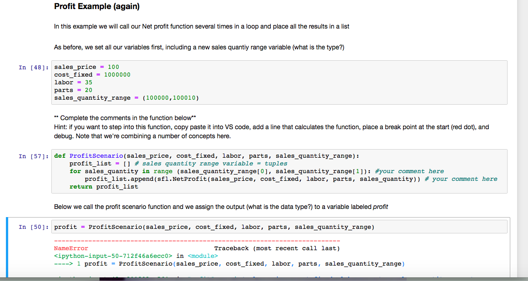
Task: Click the line "parts = 20"
Action: click(x=73, y=90)
